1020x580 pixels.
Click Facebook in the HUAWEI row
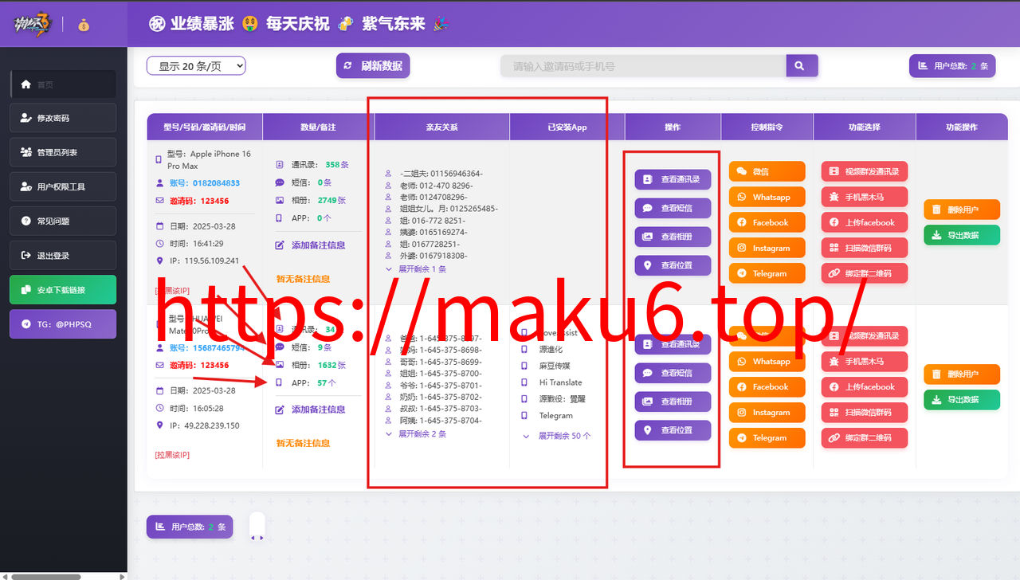[x=767, y=387]
